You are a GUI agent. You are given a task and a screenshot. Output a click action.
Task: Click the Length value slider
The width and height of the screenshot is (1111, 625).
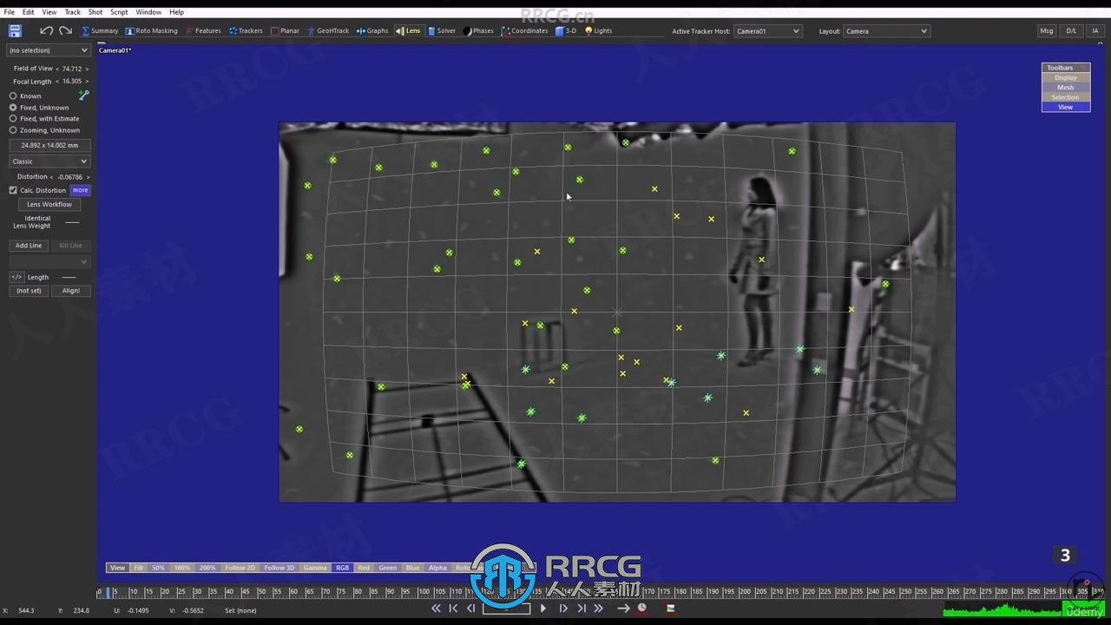(69, 277)
